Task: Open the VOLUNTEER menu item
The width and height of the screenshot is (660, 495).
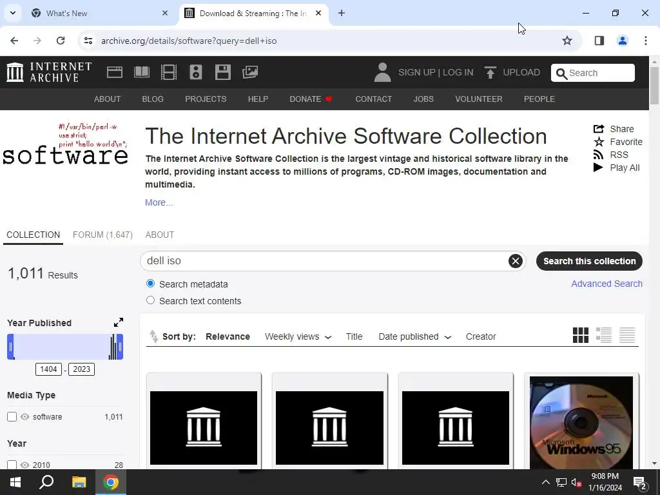Action: pyautogui.click(x=479, y=99)
